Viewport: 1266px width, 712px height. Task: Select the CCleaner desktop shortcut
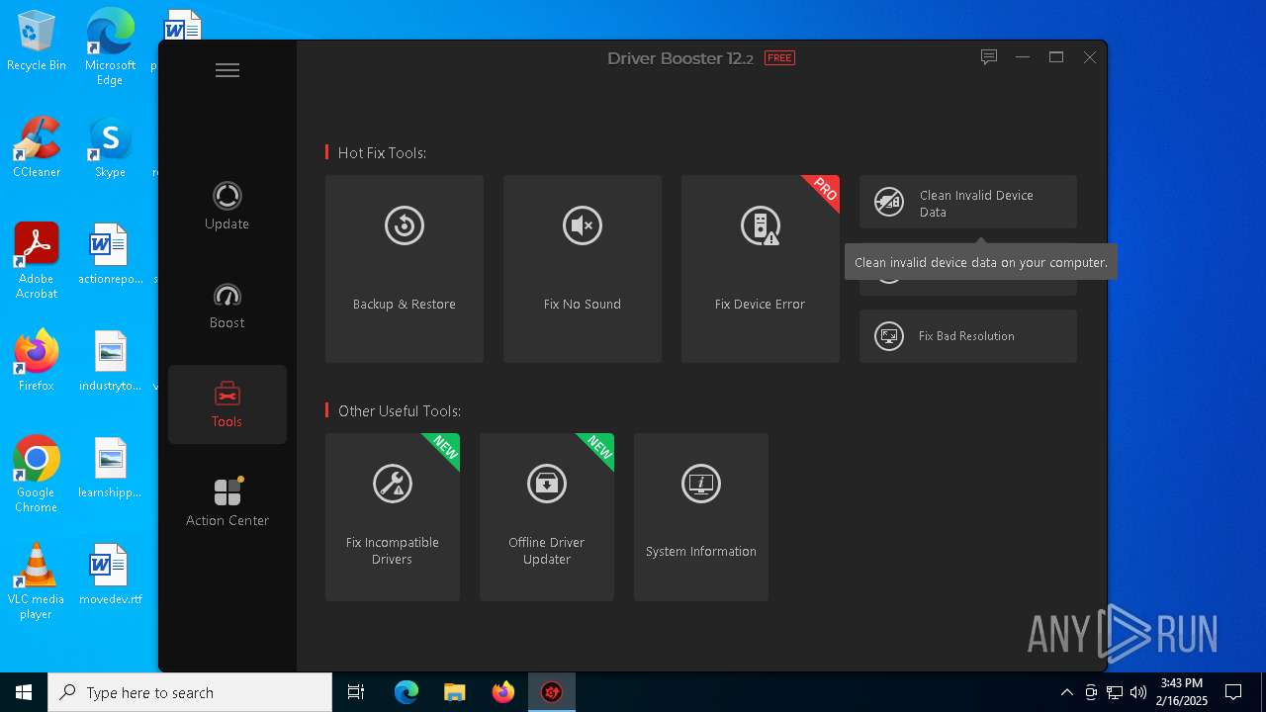[x=37, y=147]
